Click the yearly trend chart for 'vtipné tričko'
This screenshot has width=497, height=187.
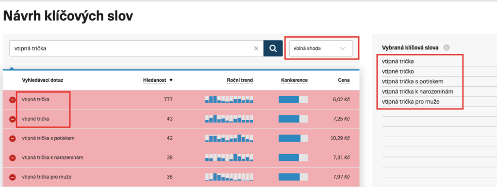click(x=229, y=119)
